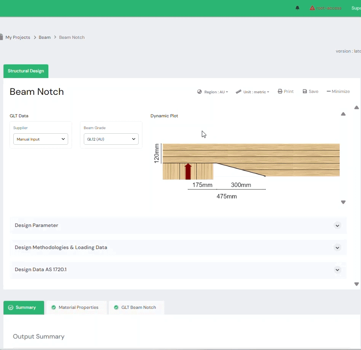This screenshot has width=361, height=350.
Task: Click the Minimize panel button
Action: click(x=338, y=91)
